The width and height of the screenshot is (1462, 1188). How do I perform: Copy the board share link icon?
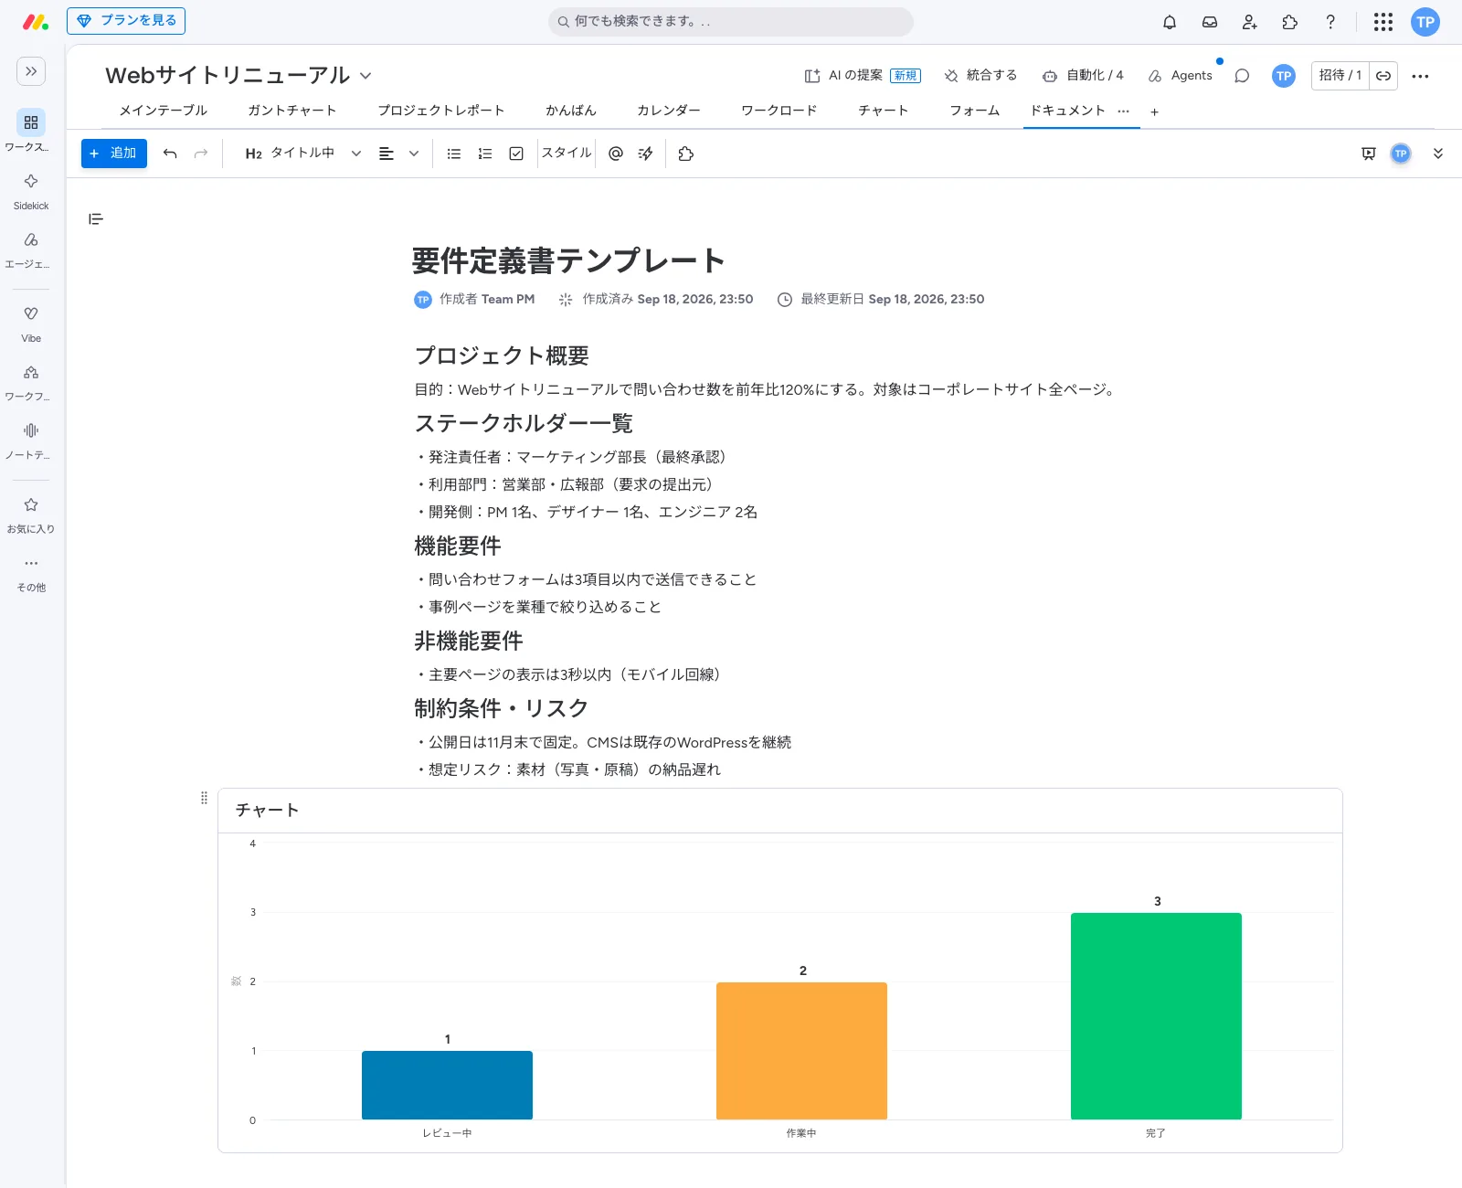tap(1383, 76)
